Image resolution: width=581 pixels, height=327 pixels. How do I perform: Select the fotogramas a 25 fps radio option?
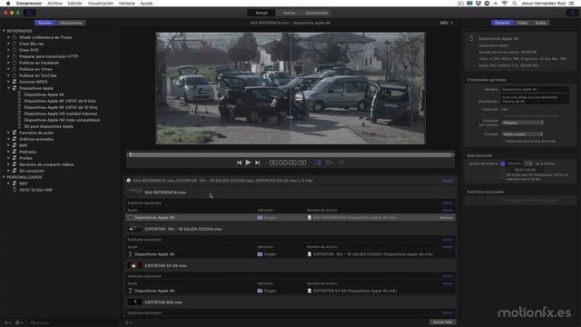502,176
